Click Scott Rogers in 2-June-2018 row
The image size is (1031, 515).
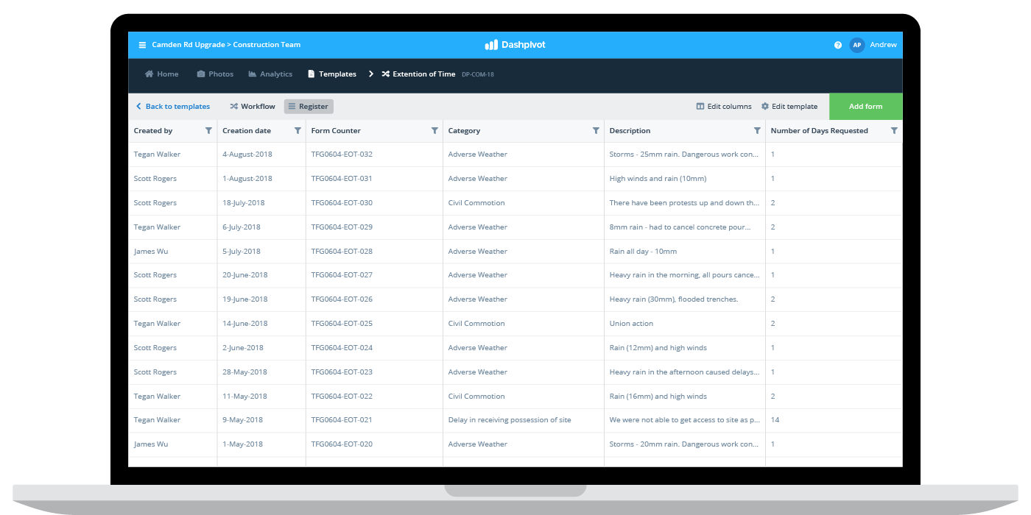(x=155, y=348)
